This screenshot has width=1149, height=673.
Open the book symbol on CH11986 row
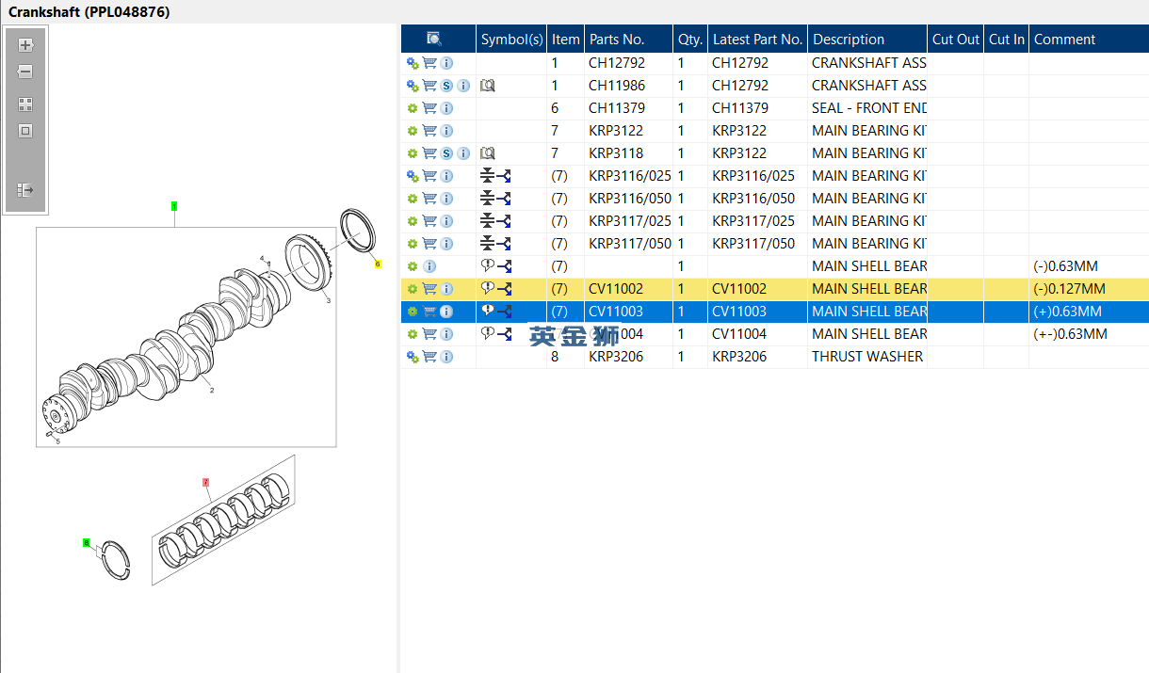487,86
